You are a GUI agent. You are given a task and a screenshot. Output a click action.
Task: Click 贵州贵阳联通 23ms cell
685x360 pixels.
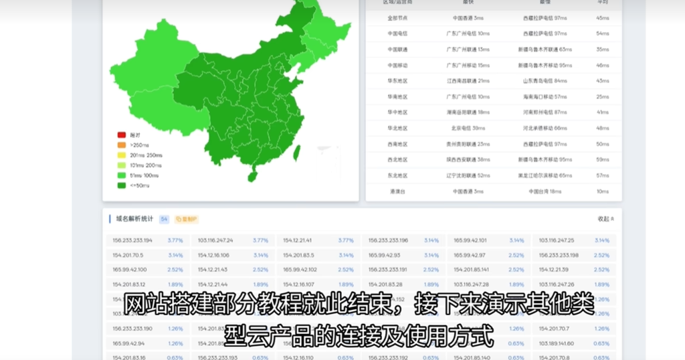coord(468,144)
